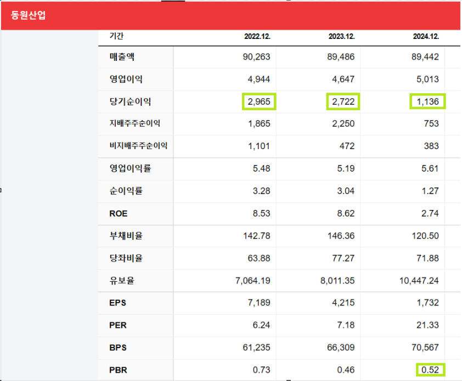Image resolution: width=462 pixels, height=381 pixels.
Task: Select the 영업이익률 row label
Action: [130, 168]
